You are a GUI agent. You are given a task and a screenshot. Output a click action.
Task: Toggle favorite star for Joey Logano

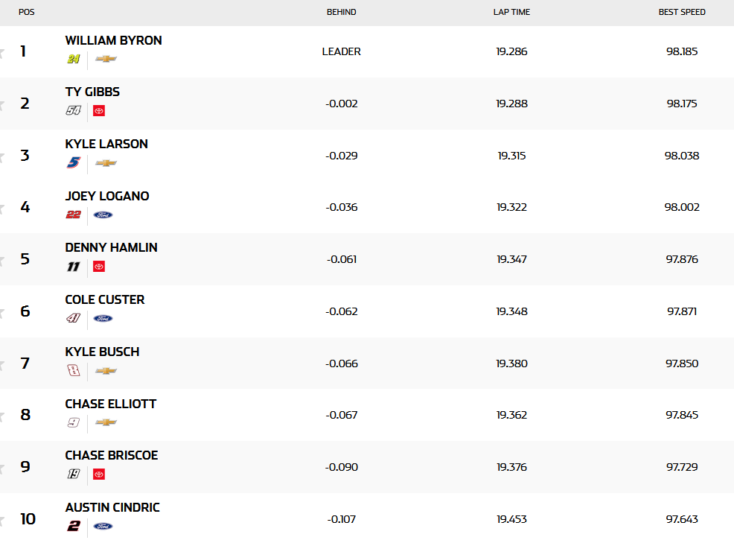pos(2,208)
